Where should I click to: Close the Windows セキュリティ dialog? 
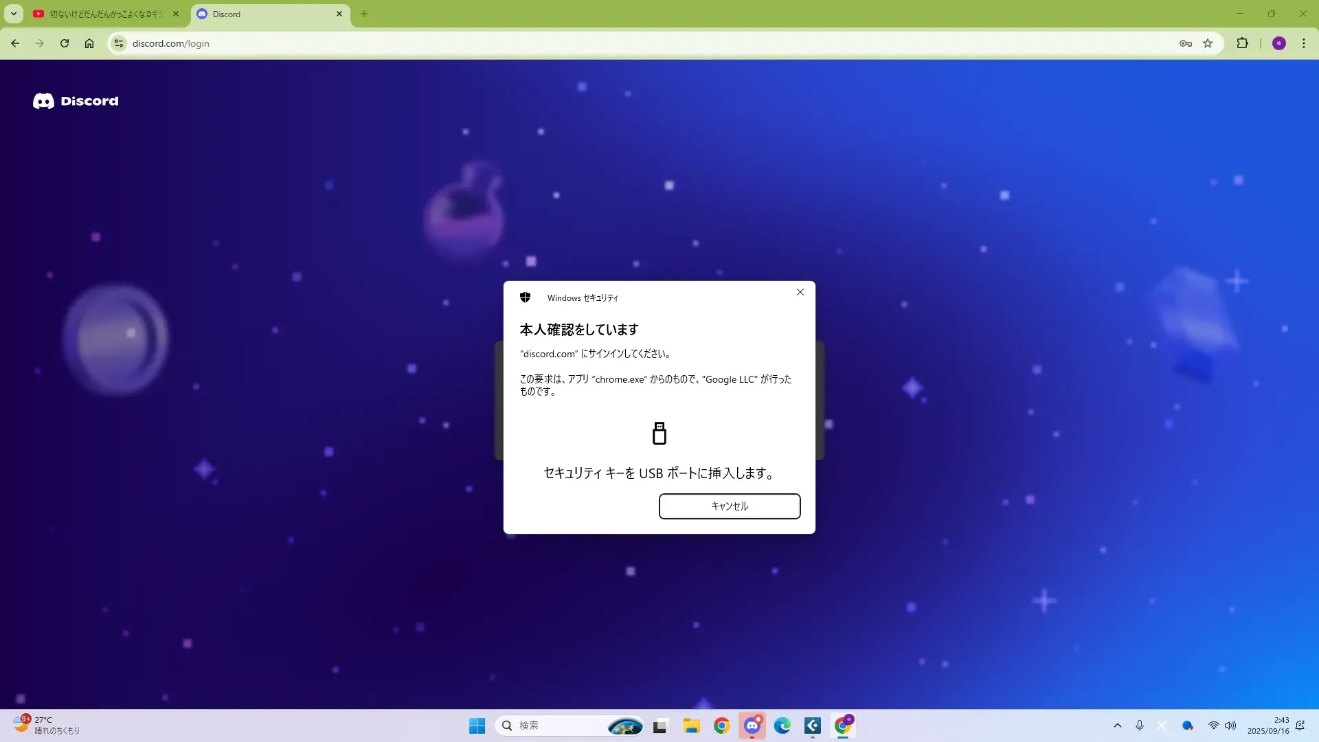(x=800, y=292)
